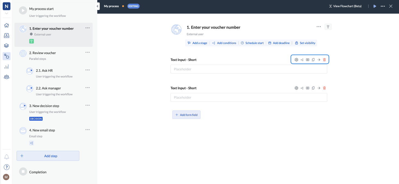The width and height of the screenshot is (399, 184).
Task: Click My process title in header
Action: [x=111, y=6]
